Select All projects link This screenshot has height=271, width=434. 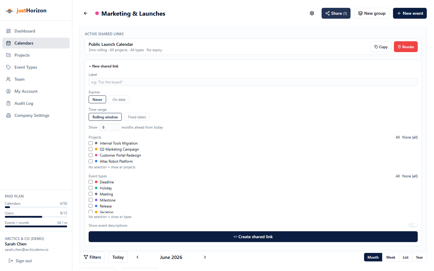point(398,137)
